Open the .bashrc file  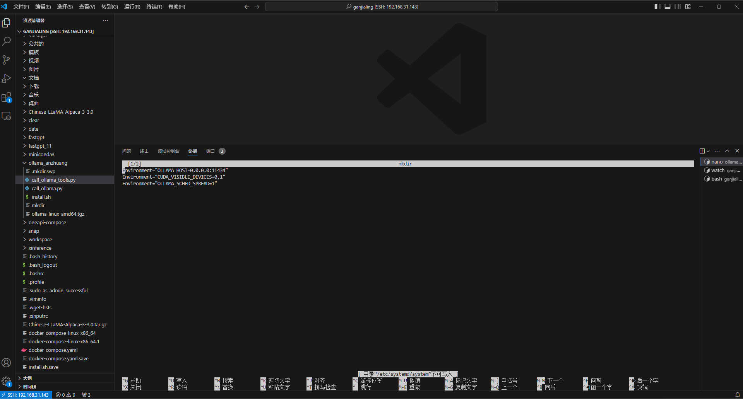tap(65, 273)
